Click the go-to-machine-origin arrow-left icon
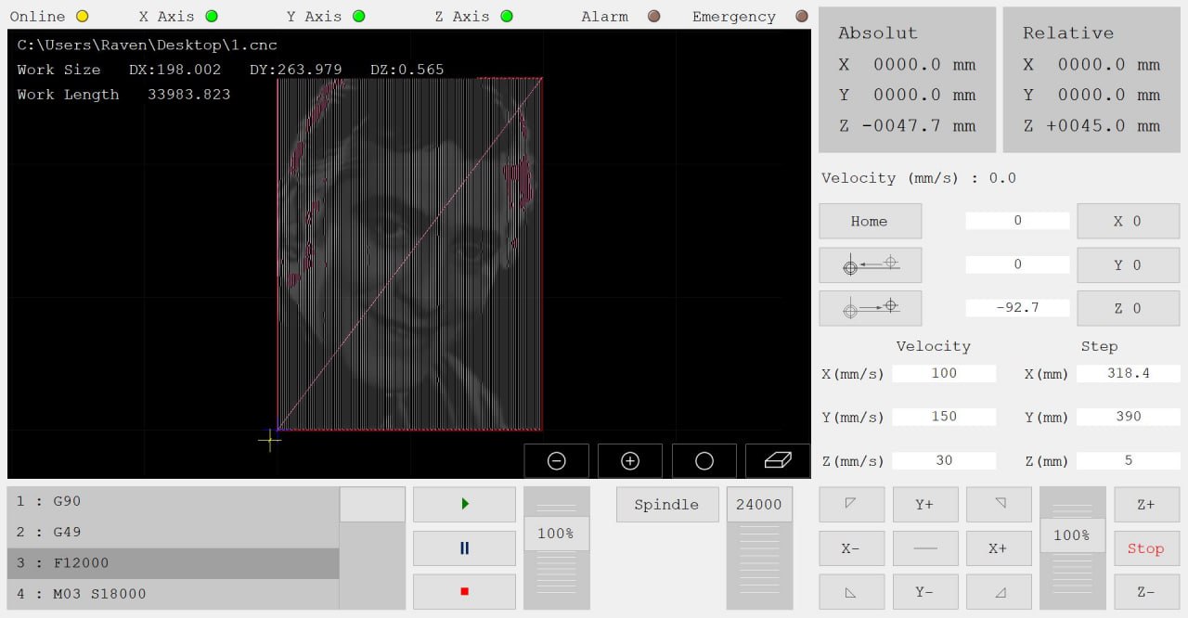1188x618 pixels. tap(870, 264)
